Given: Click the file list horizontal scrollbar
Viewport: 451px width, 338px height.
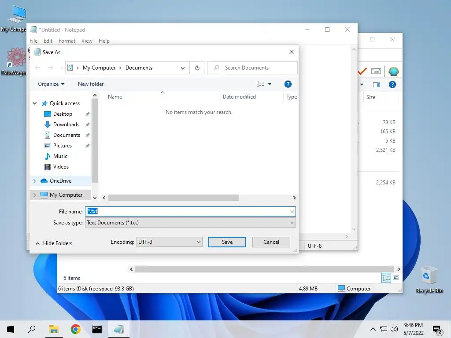Looking at the screenshot, I should (x=174, y=198).
